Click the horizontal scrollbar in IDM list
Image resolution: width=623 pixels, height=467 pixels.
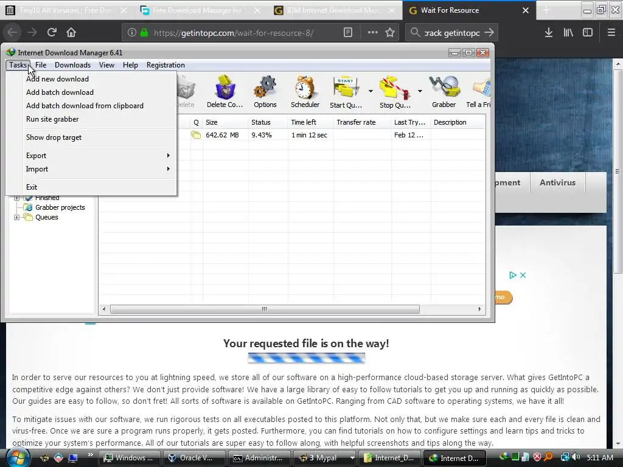[265, 309]
